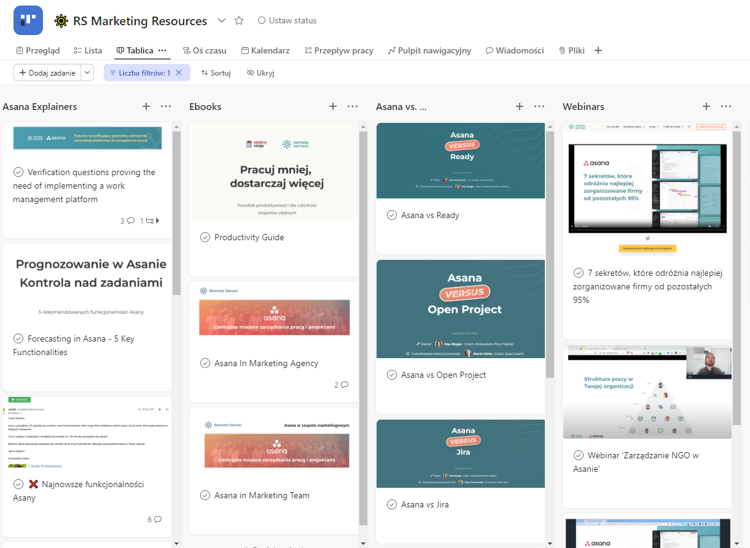This screenshot has width=750, height=548.
Task: Click the Asana vs. column scrollbar
Action: [550, 254]
